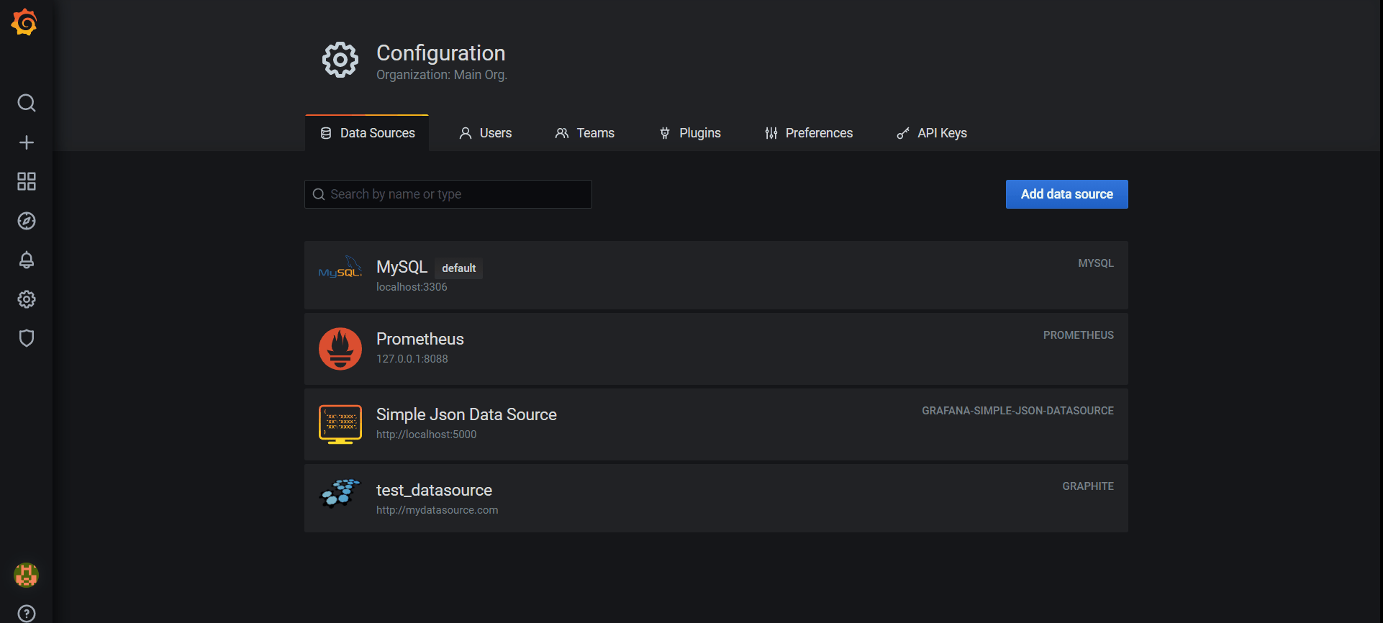Screen dimensions: 1383x623
Task: Switch to the Plugins tab
Action: tap(690, 133)
